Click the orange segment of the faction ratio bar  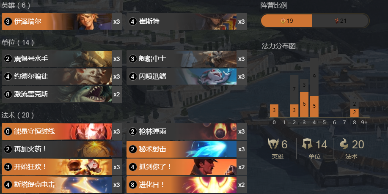[x=286, y=21]
